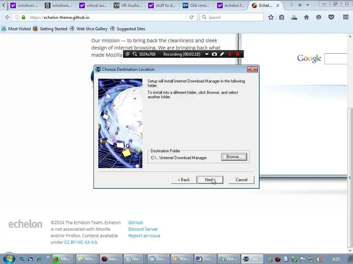Bookmark this page with the star icon
Viewport: 353px width, 264px height.
coord(271,17)
